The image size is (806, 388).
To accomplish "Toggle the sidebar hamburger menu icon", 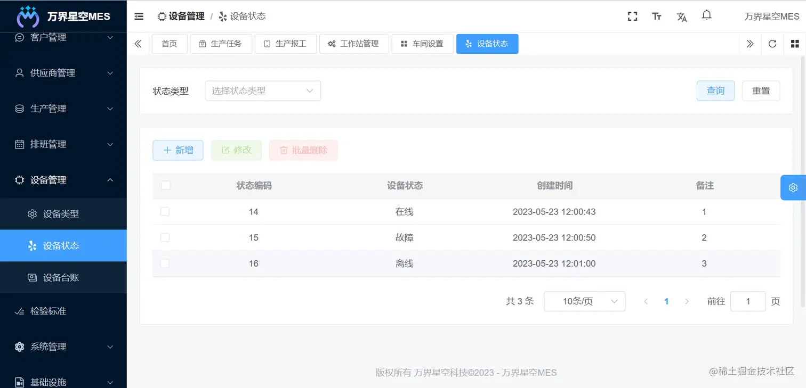I will point(139,16).
